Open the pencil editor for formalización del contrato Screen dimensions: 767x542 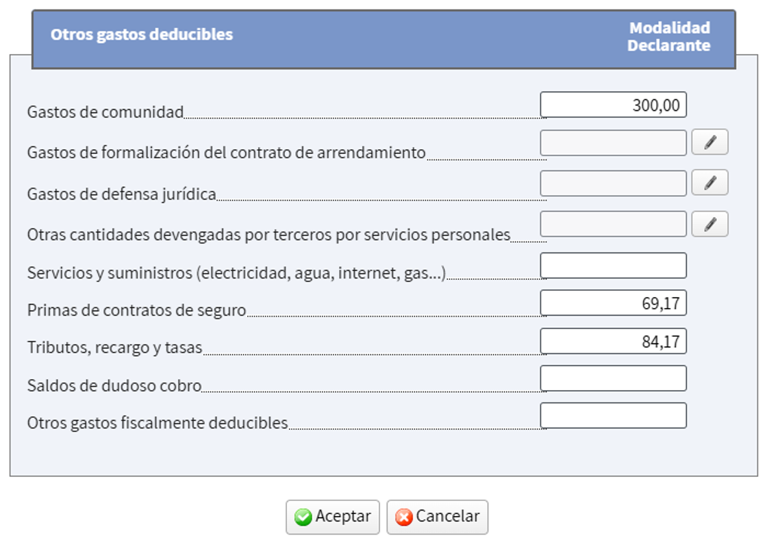[x=711, y=142]
